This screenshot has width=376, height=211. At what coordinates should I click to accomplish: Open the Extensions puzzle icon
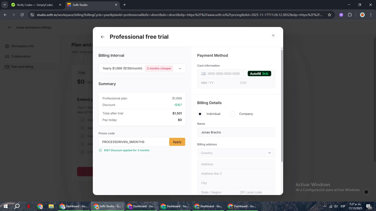[350, 15]
